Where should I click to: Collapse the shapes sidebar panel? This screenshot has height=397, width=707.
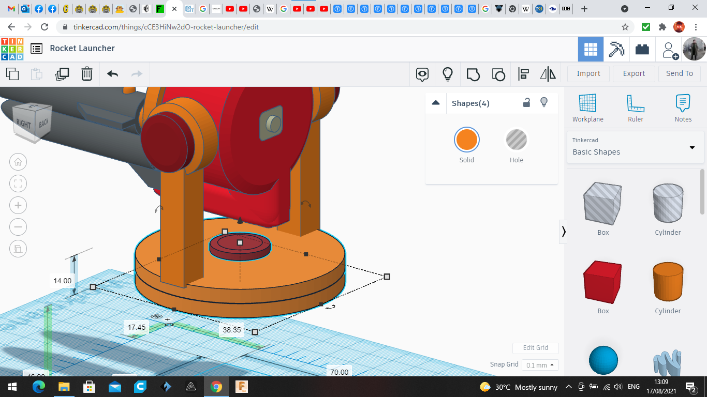coord(564,232)
